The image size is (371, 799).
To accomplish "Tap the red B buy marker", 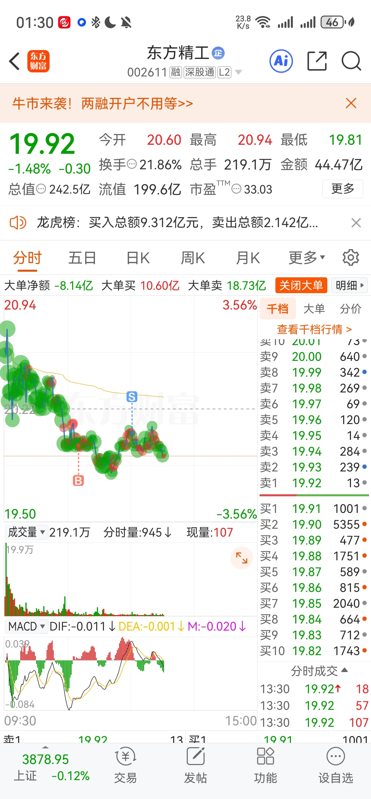I will pyautogui.click(x=78, y=480).
